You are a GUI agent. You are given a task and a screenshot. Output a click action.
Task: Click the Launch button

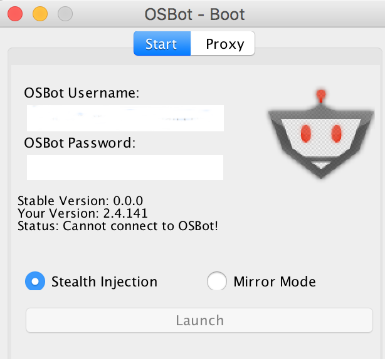[199, 320]
